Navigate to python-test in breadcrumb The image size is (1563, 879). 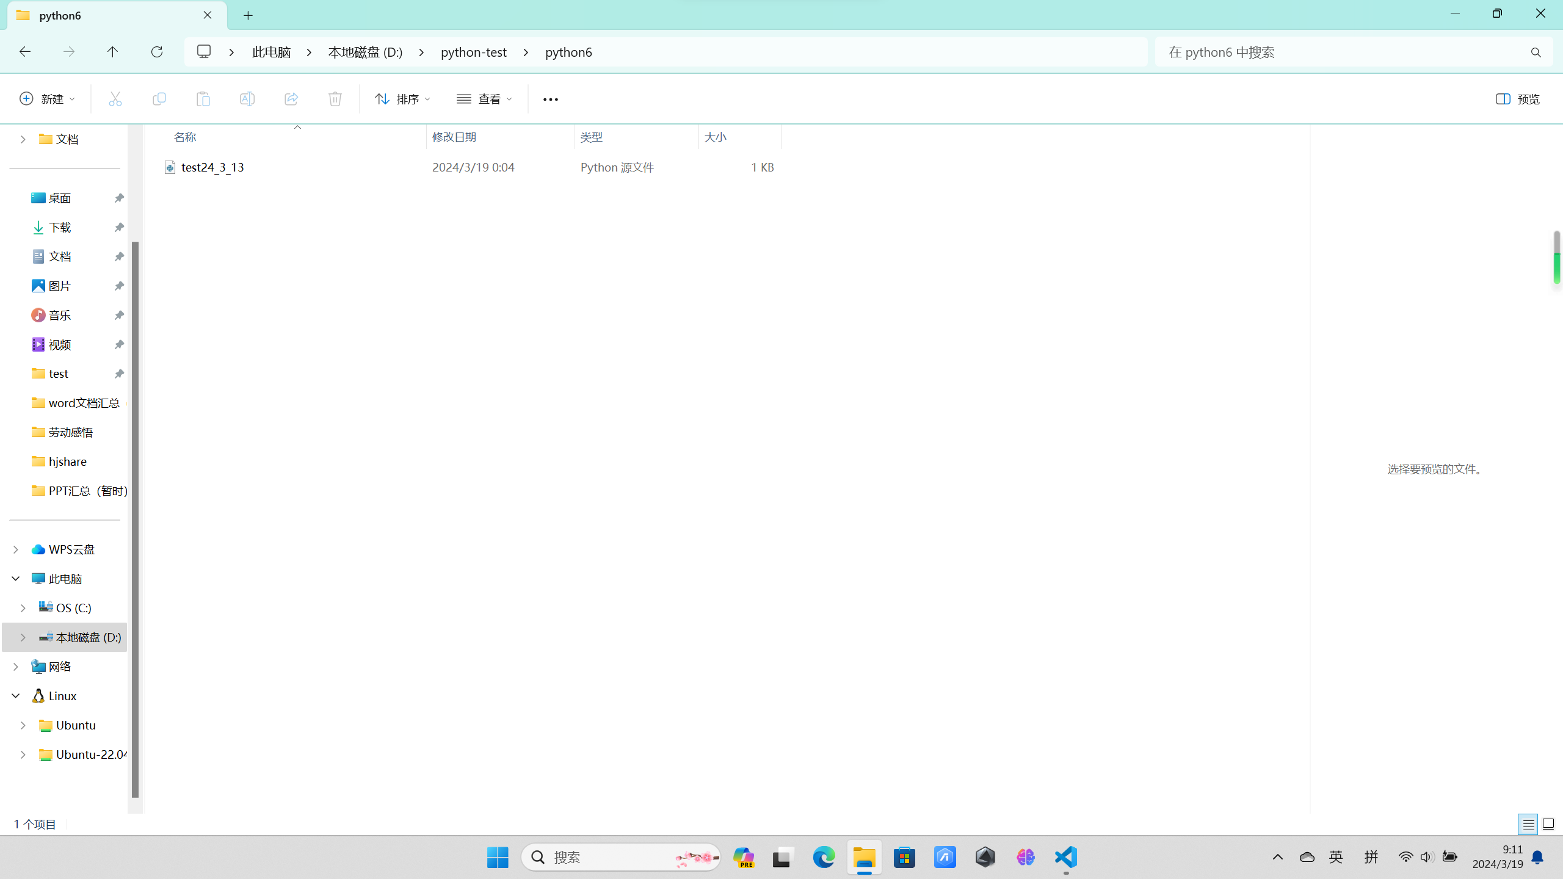point(473,52)
